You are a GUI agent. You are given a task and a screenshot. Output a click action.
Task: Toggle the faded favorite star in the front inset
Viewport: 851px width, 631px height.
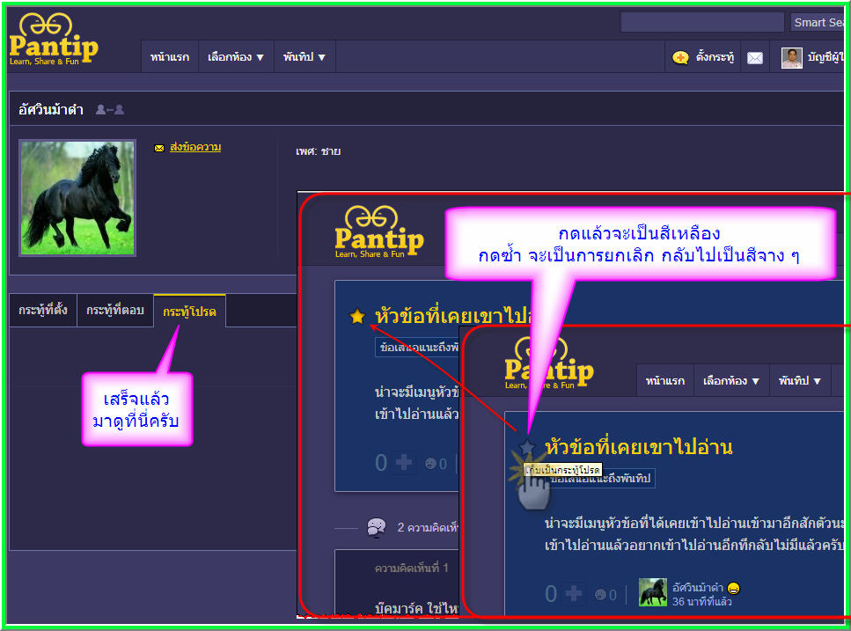pos(526,447)
